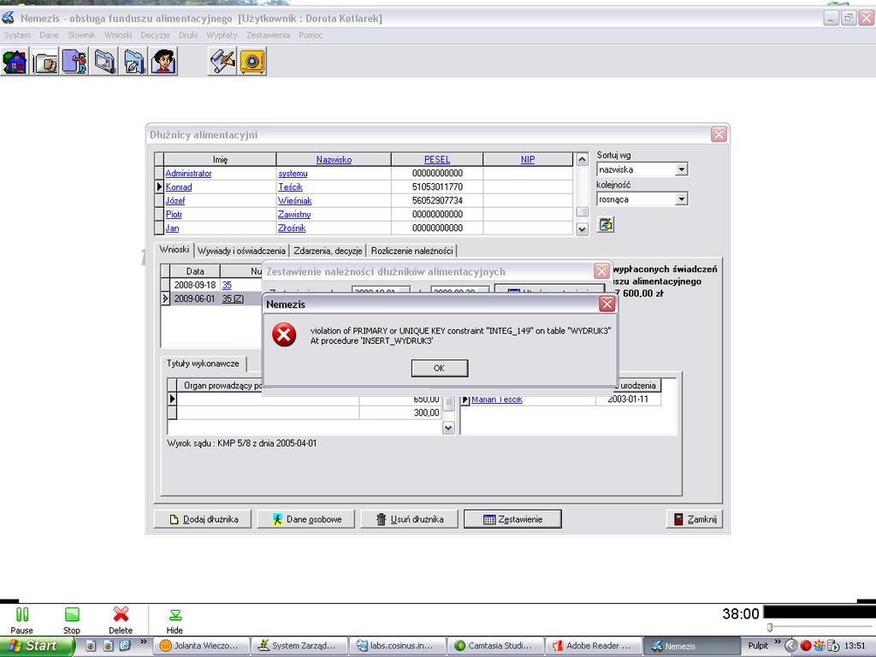
Task: Pause the Camtasia recording
Action: 21,621
